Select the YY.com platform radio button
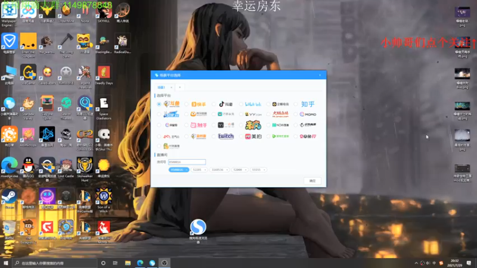 pos(241,114)
